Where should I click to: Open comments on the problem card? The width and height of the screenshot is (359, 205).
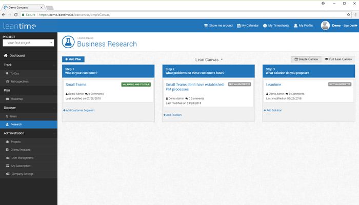click(x=194, y=98)
